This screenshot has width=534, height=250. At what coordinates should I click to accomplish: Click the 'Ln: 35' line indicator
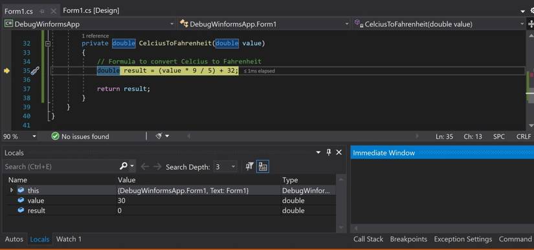445,136
